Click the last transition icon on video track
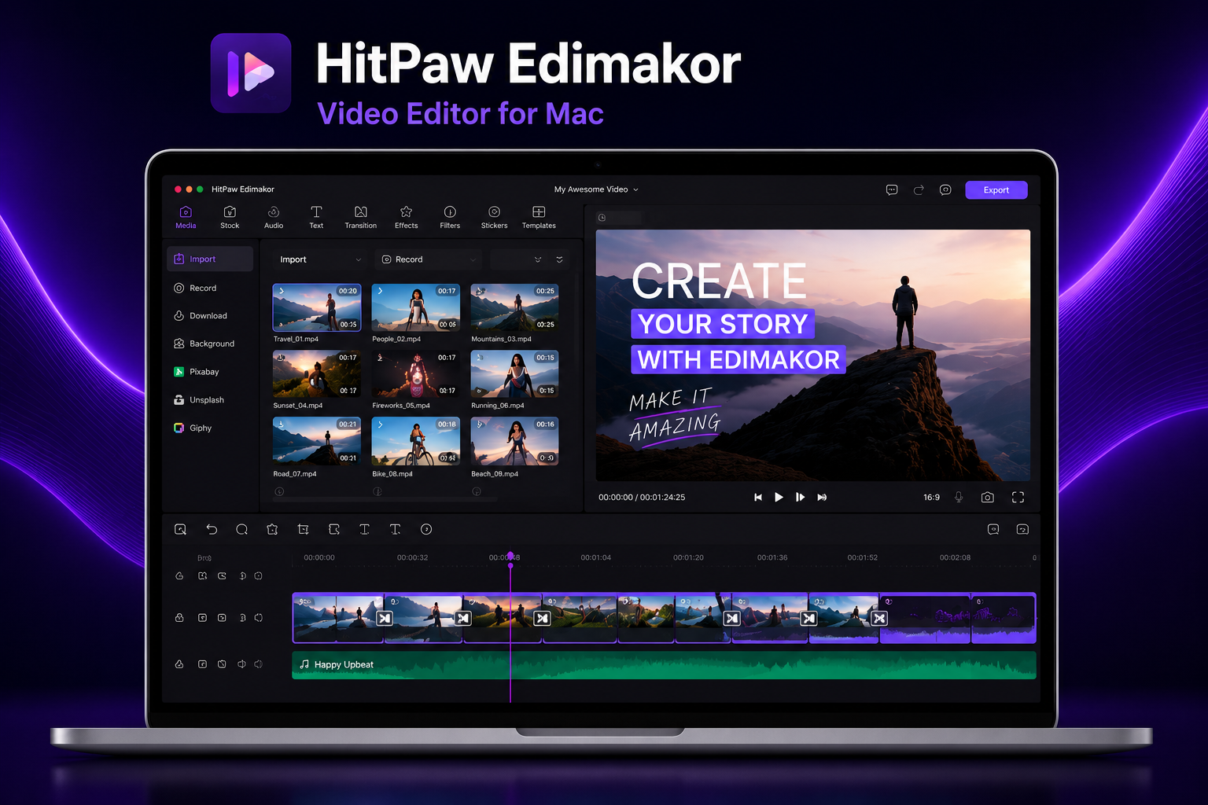 [879, 619]
